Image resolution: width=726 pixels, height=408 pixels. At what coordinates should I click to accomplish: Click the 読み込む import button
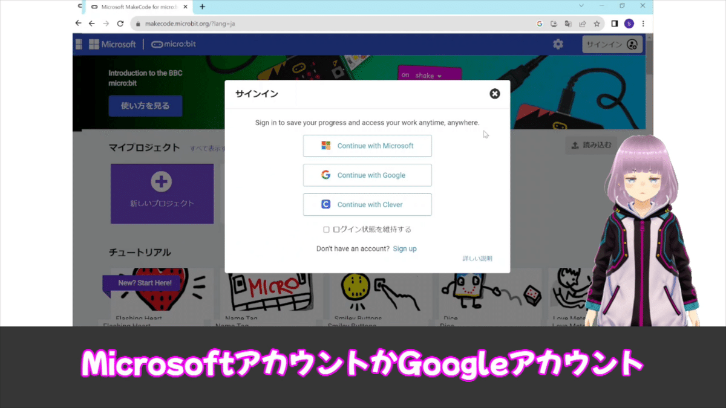point(591,145)
